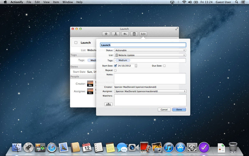Open Finder from the dock
The width and height of the screenshot is (249, 156).
[17, 147]
